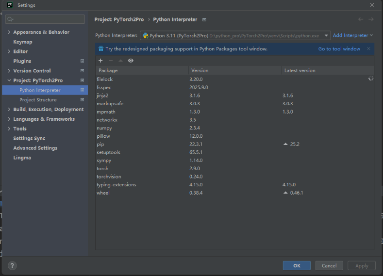The height and width of the screenshot is (276, 383).
Task: Click upgrade arrow next to pip 25.2
Action: (285, 144)
